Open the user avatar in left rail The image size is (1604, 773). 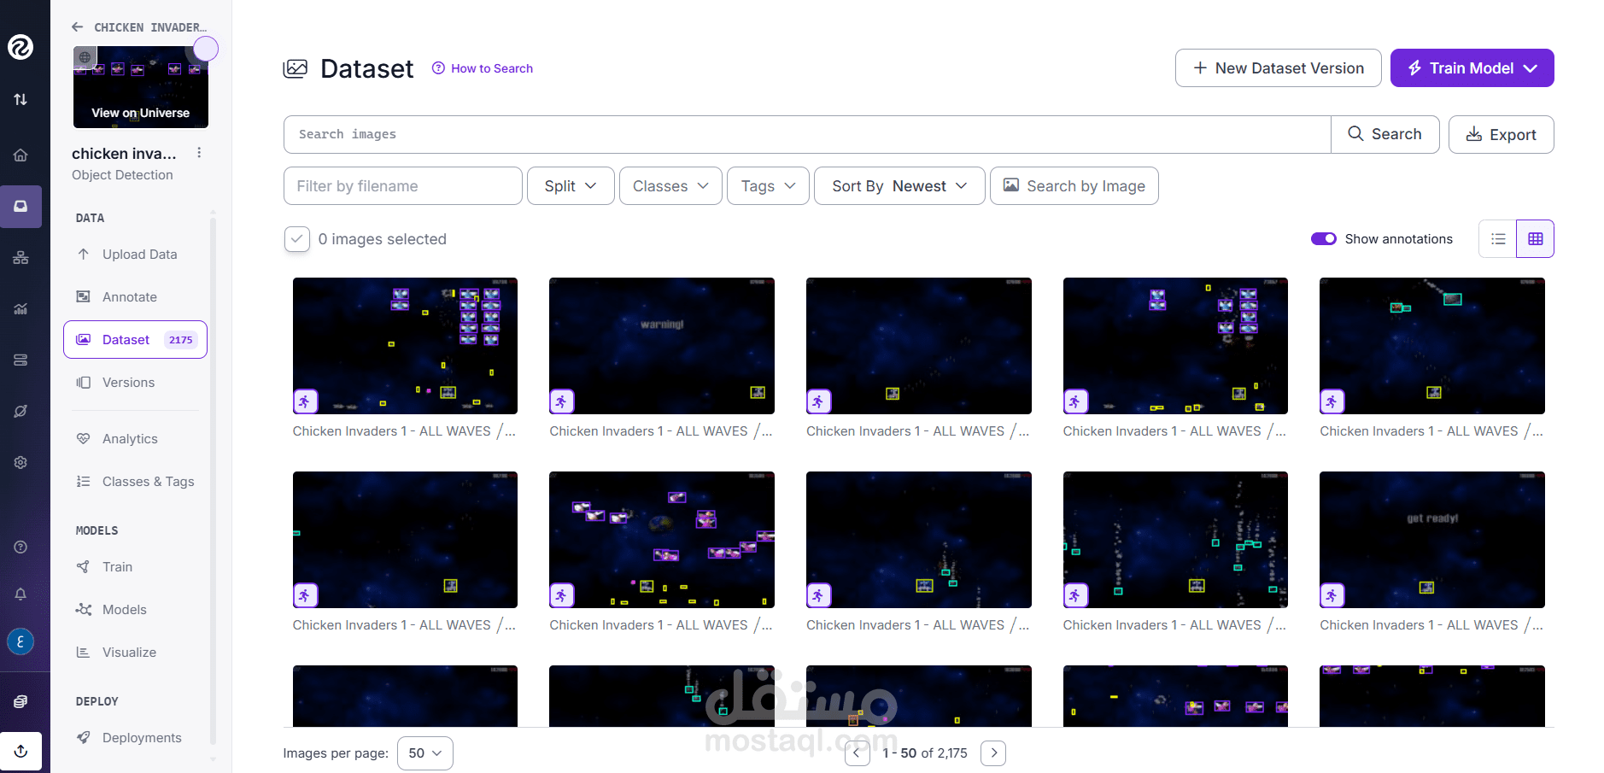coord(20,641)
